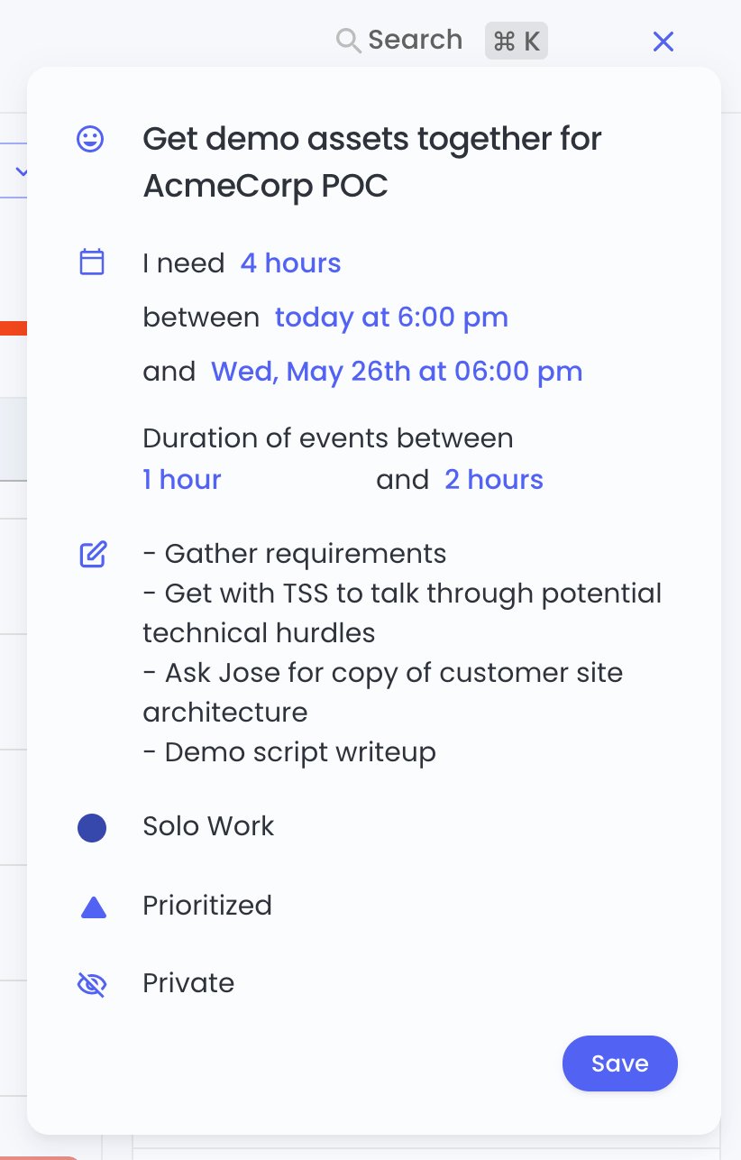Open the '4 hours' duration selector
Viewport: 741px width, 1160px height.
click(290, 263)
